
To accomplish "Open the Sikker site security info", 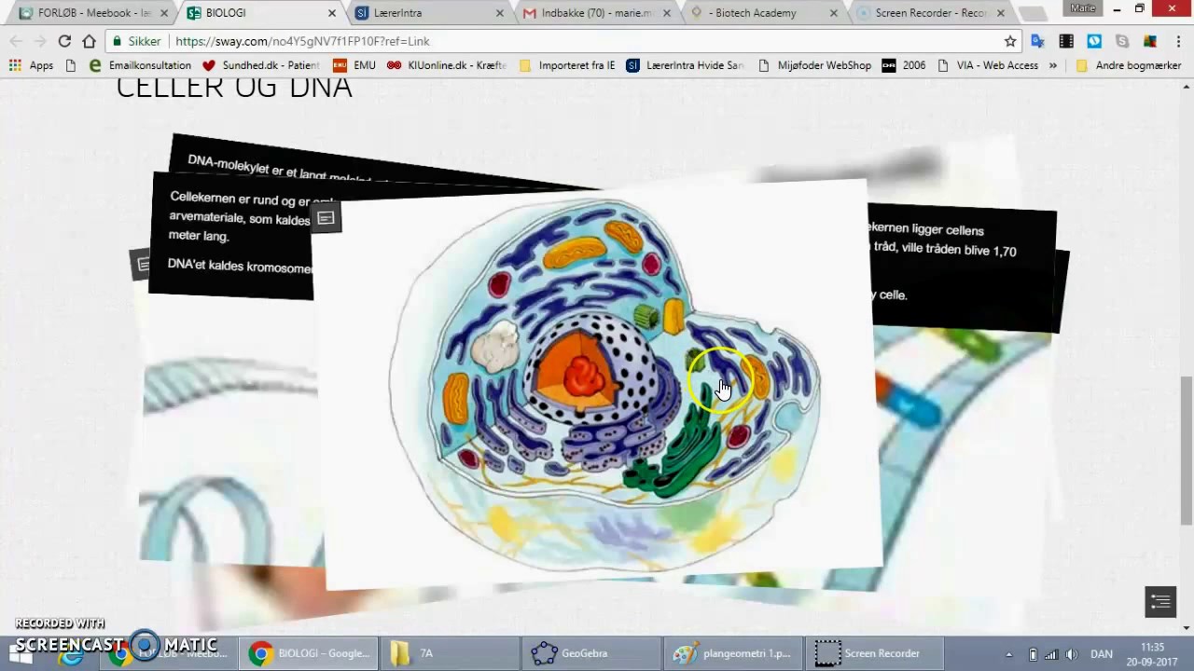I will 135,41.
